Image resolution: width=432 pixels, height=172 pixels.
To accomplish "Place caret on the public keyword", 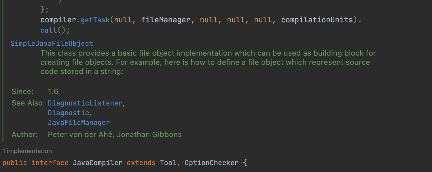I will coord(15,163).
